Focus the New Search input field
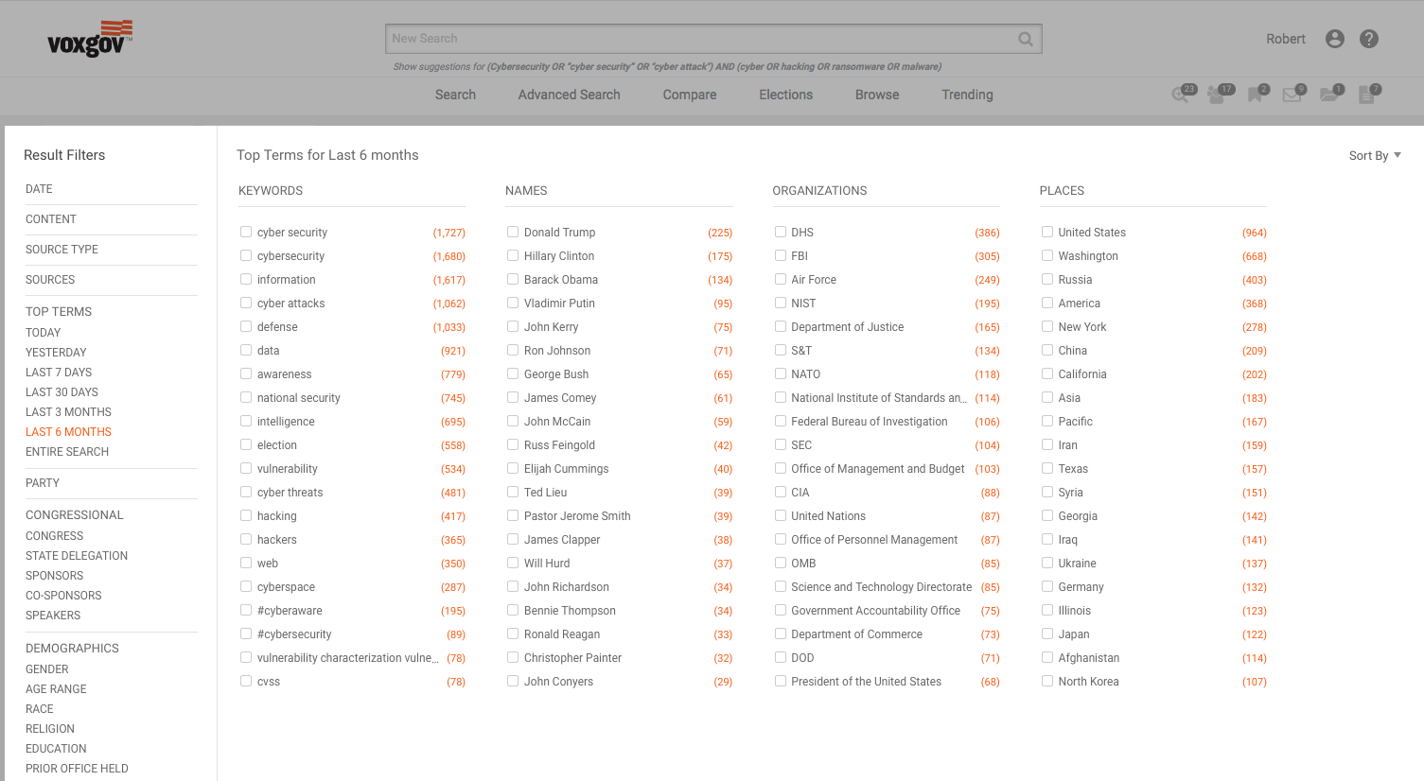The image size is (1424, 781). tap(700, 39)
